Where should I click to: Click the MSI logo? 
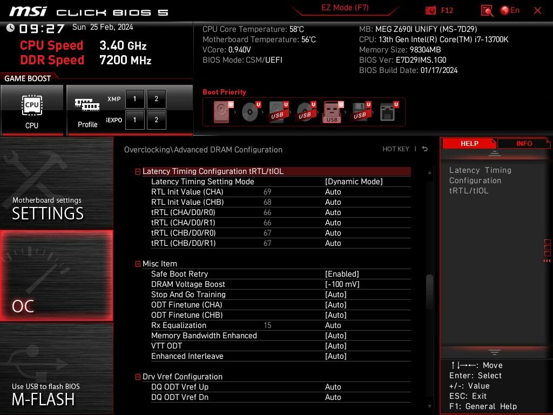coord(28,11)
